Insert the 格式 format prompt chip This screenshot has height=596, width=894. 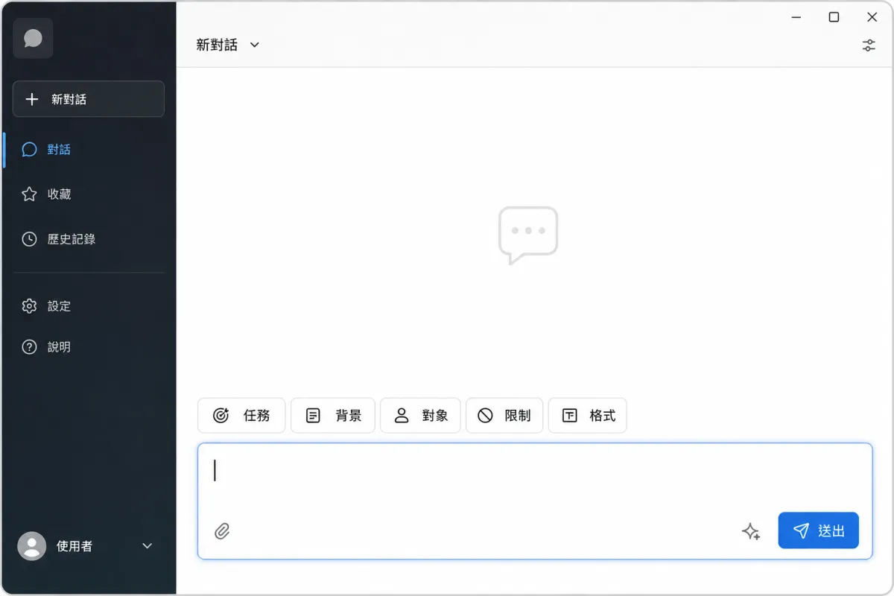[x=588, y=416]
